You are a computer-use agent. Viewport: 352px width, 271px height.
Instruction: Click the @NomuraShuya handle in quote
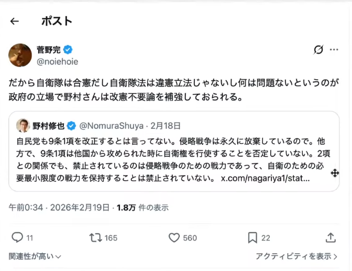click(111, 126)
